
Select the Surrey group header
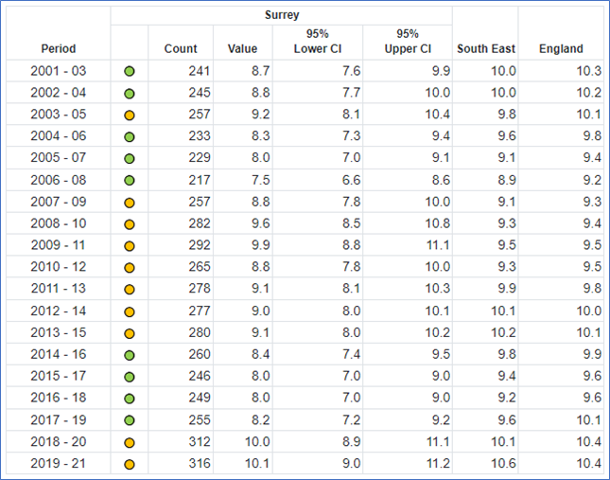[x=282, y=15]
